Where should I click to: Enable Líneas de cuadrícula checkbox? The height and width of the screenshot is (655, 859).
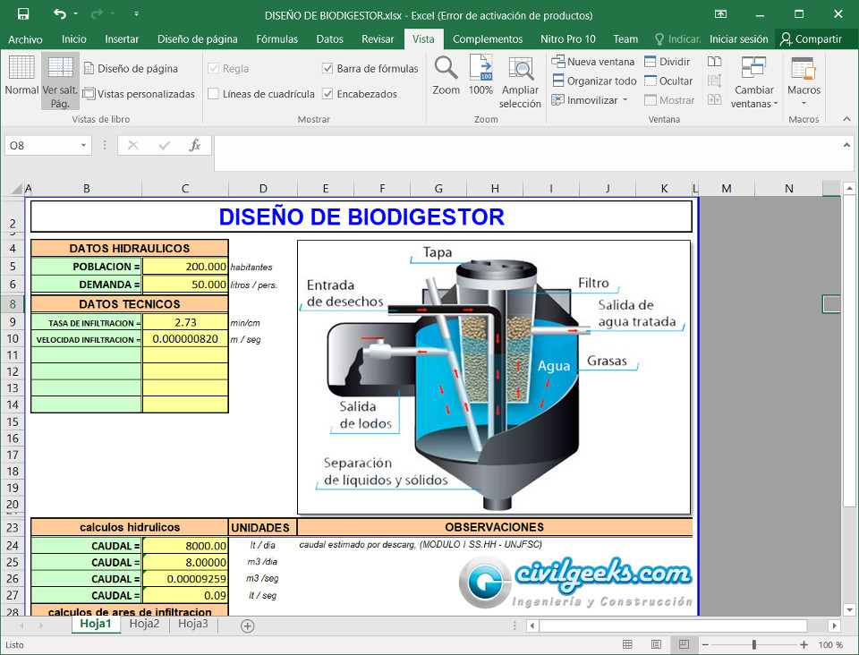213,94
